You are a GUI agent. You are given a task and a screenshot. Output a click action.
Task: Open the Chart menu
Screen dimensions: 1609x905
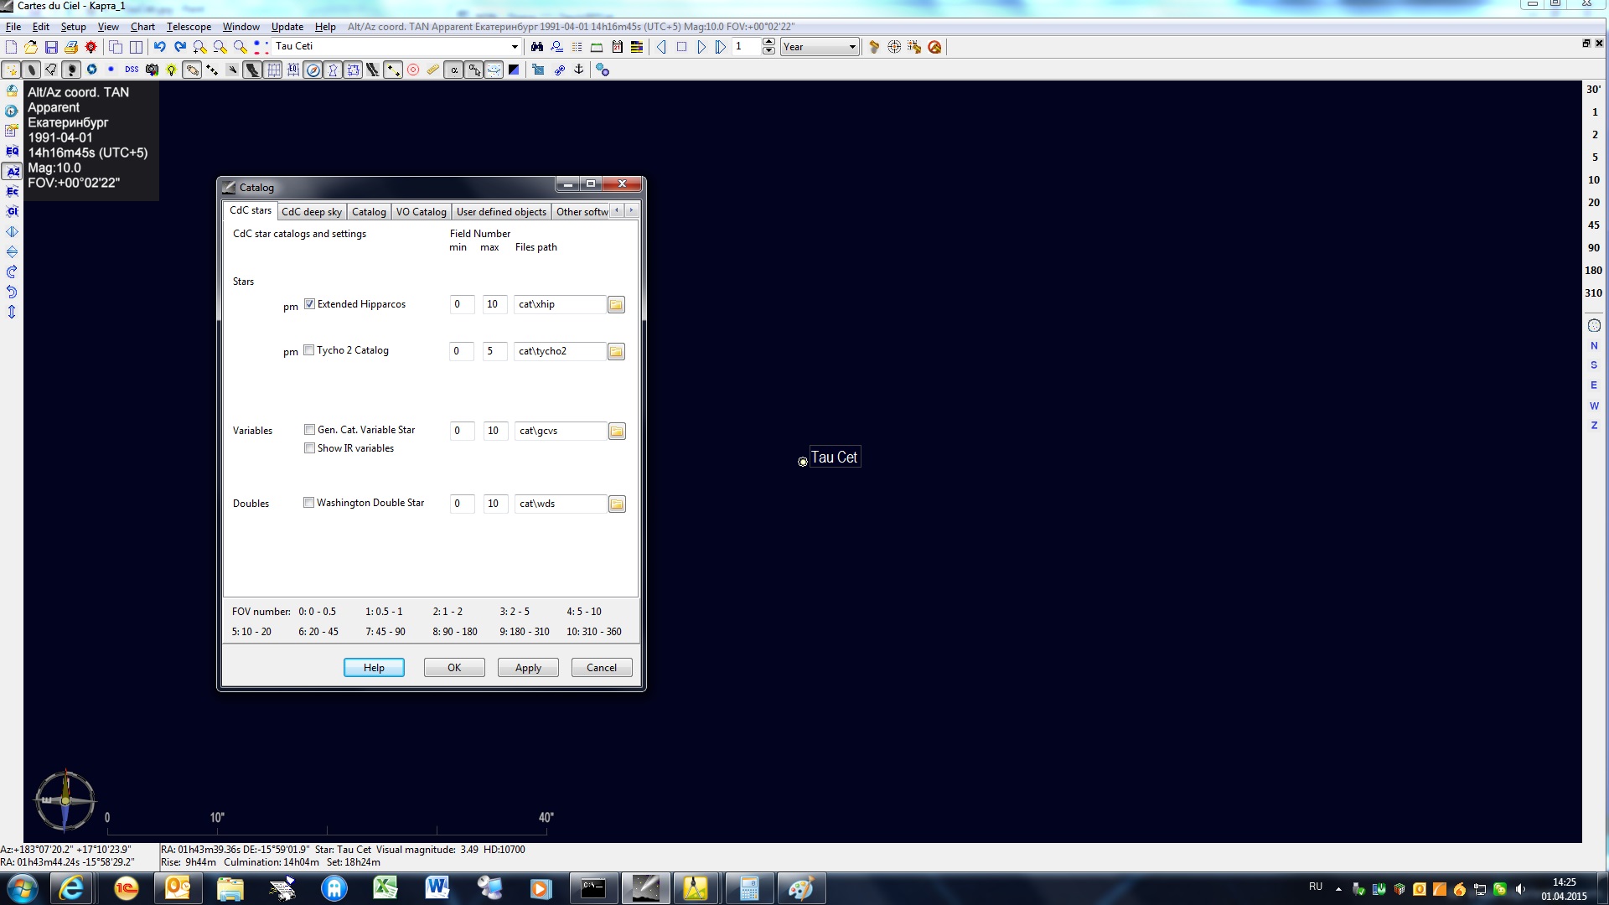tap(142, 27)
